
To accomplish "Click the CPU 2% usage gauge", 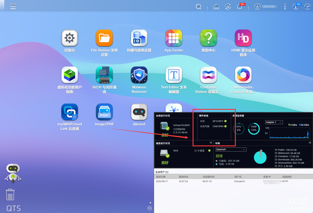I will pyautogui.click(x=239, y=128).
